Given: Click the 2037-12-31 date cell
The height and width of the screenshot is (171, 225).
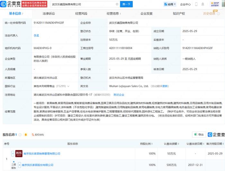Looking at the screenshot, I should click(x=195, y=165).
